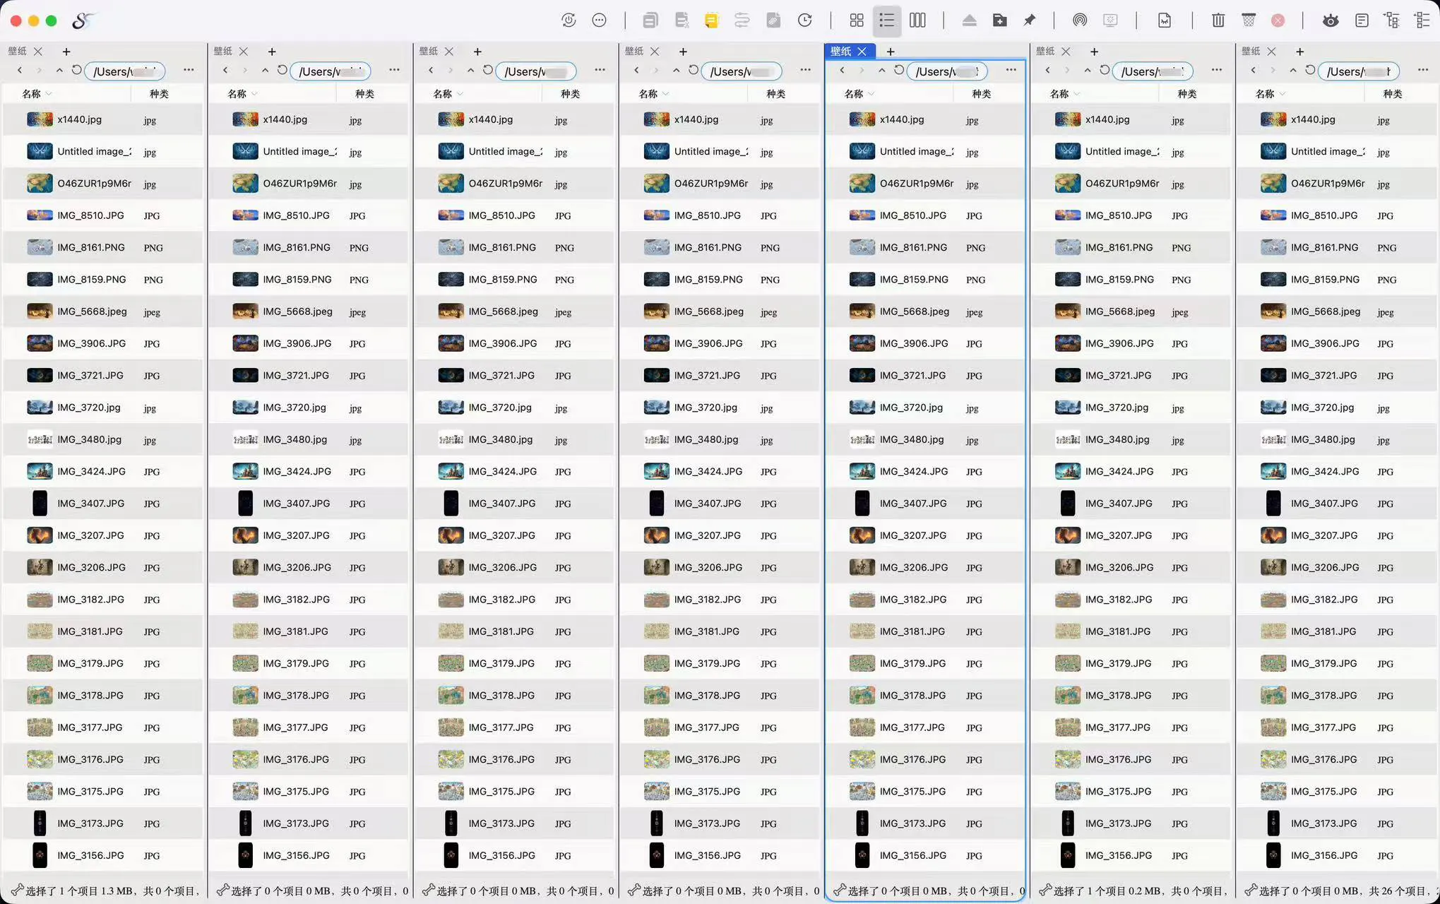Click the rightmost outline list toolbar icon

tap(1422, 20)
